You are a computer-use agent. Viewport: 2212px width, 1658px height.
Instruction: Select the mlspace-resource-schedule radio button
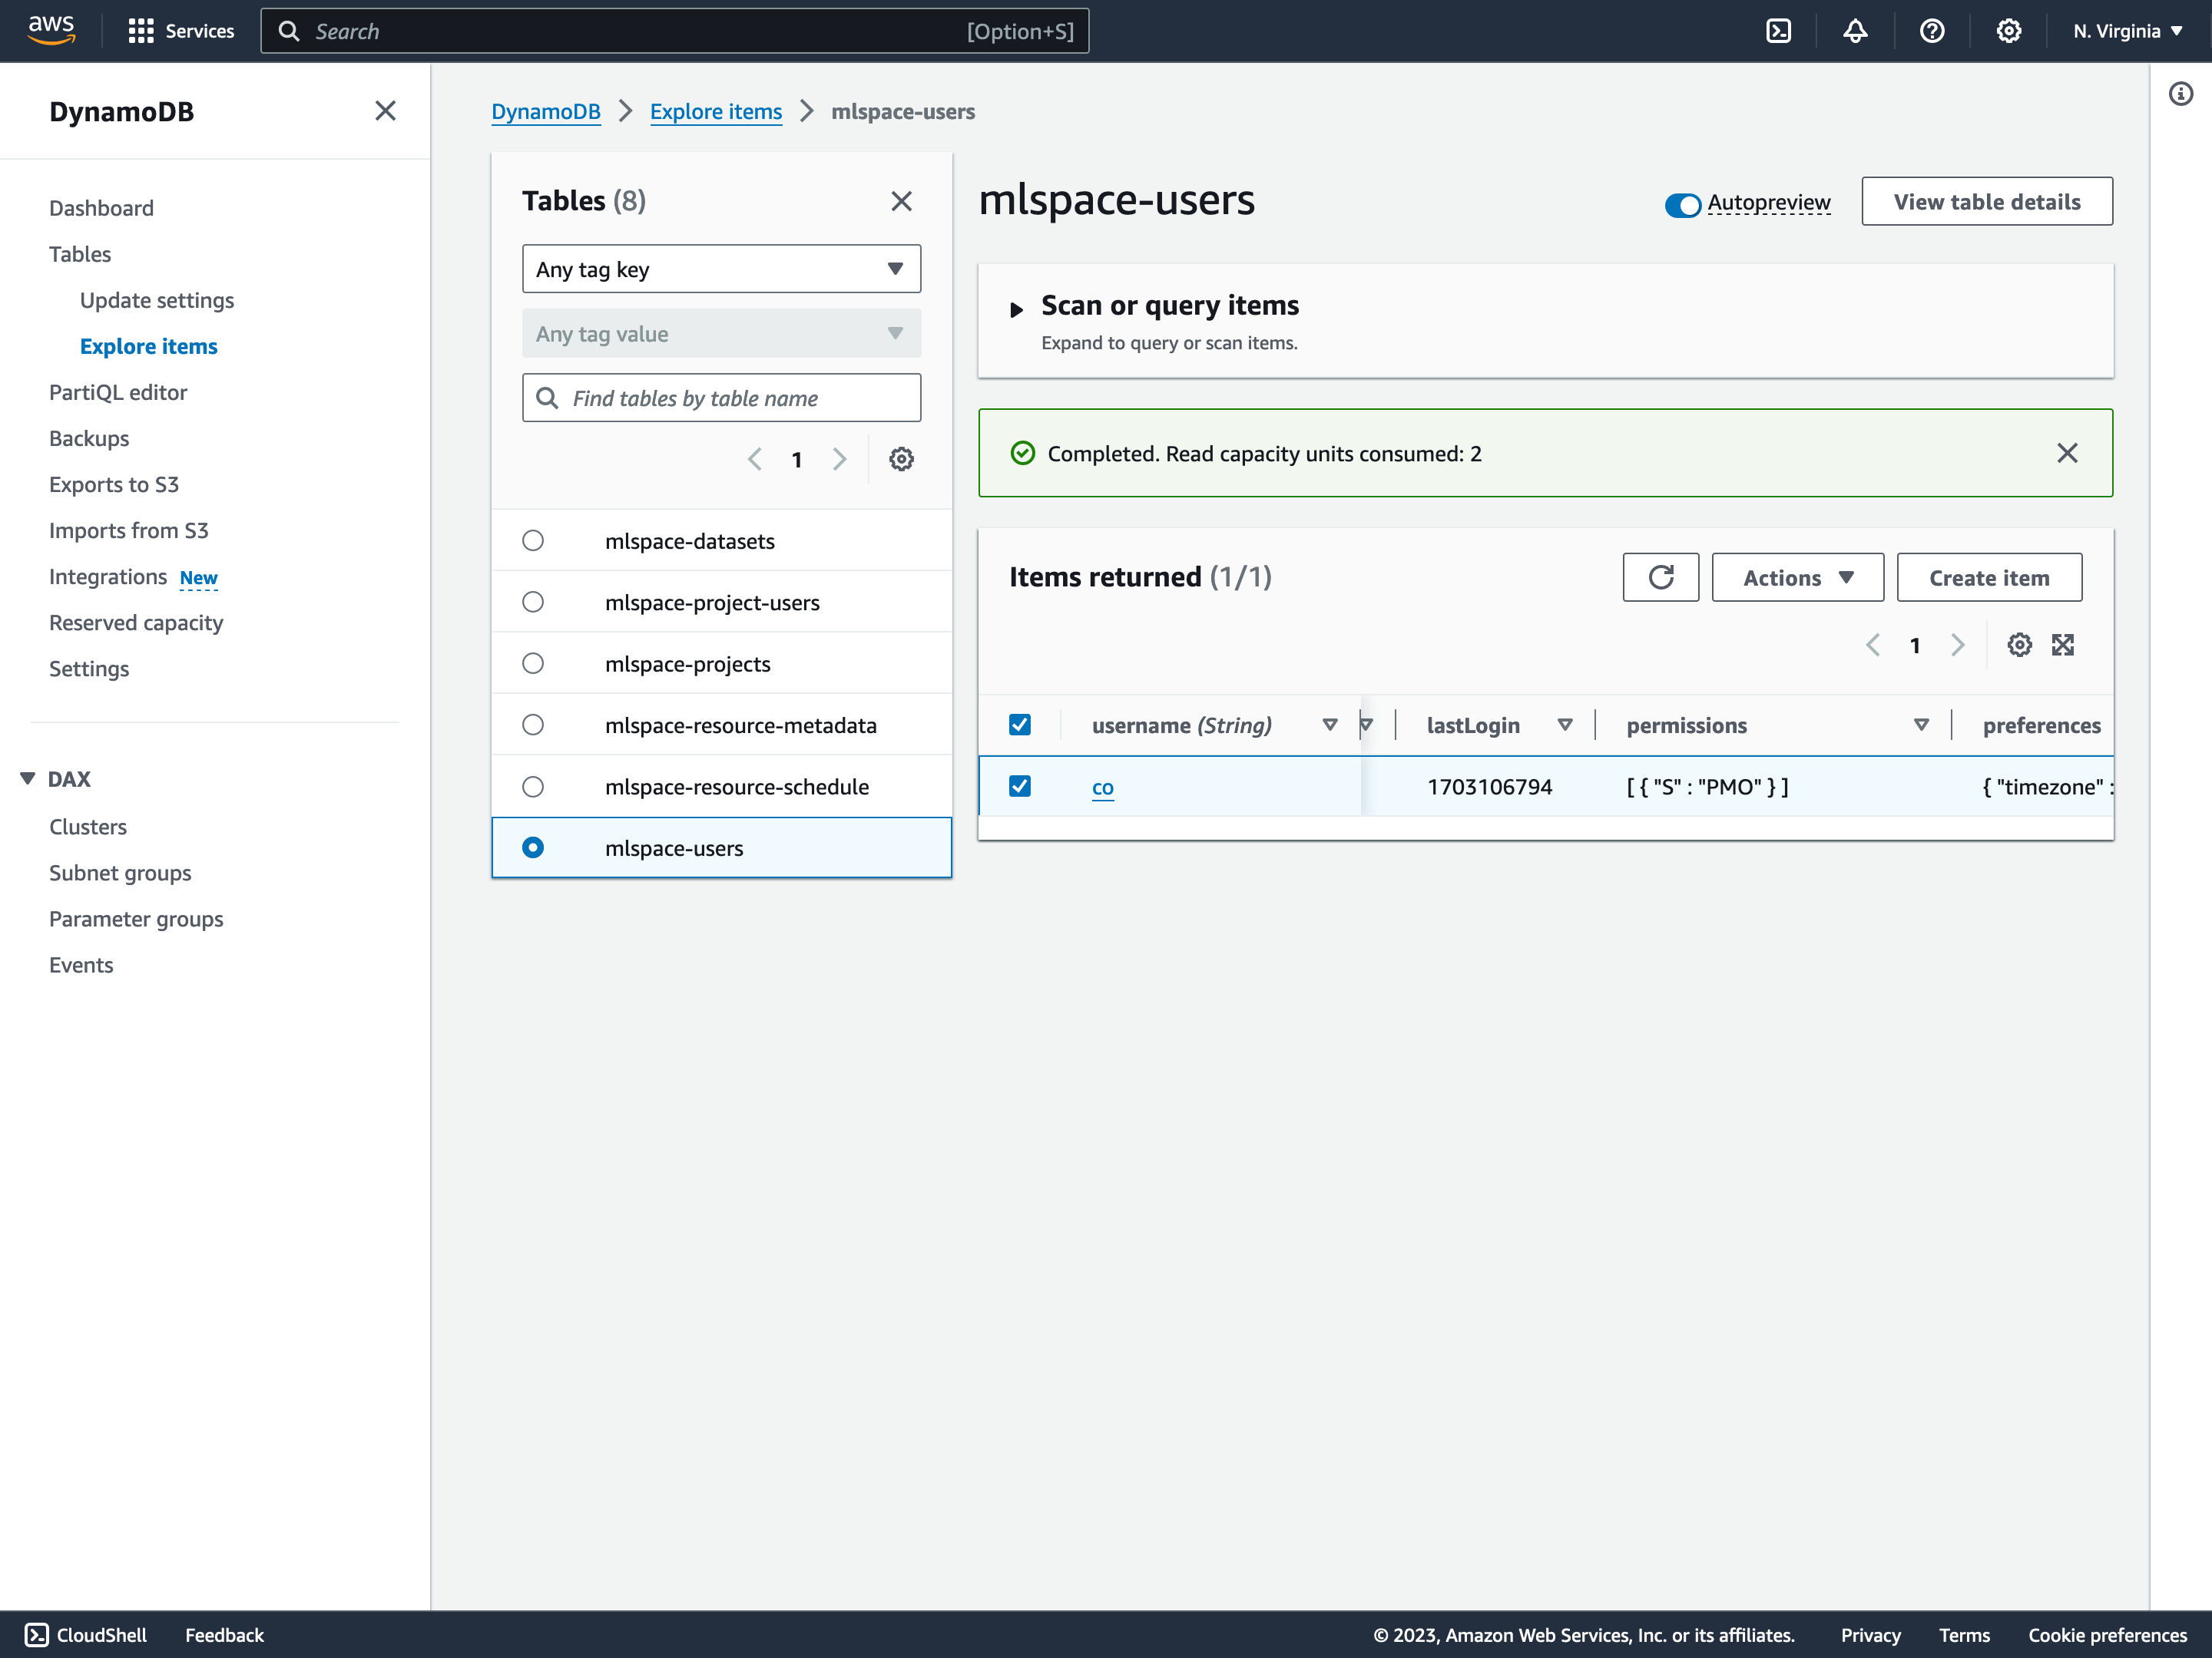point(533,787)
